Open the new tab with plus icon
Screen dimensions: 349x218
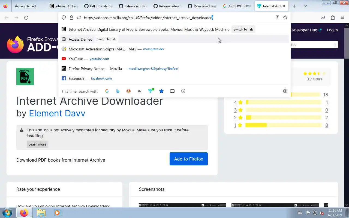pyautogui.click(x=294, y=6)
